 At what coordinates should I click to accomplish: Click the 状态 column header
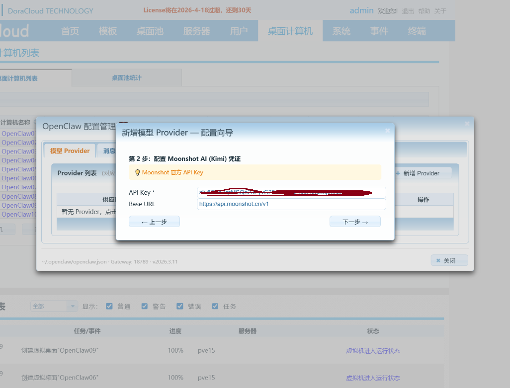pos(373,331)
